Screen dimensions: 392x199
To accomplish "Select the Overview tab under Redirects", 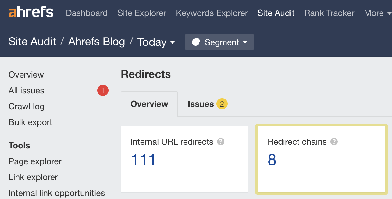I will (149, 104).
